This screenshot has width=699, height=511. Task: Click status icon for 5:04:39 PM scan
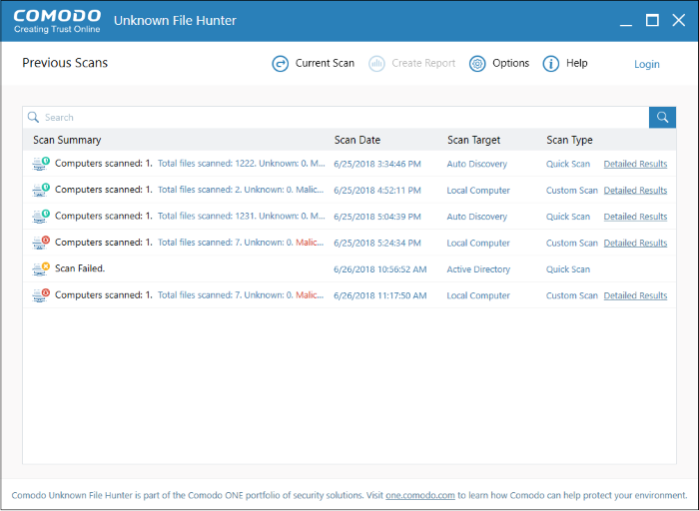point(41,216)
